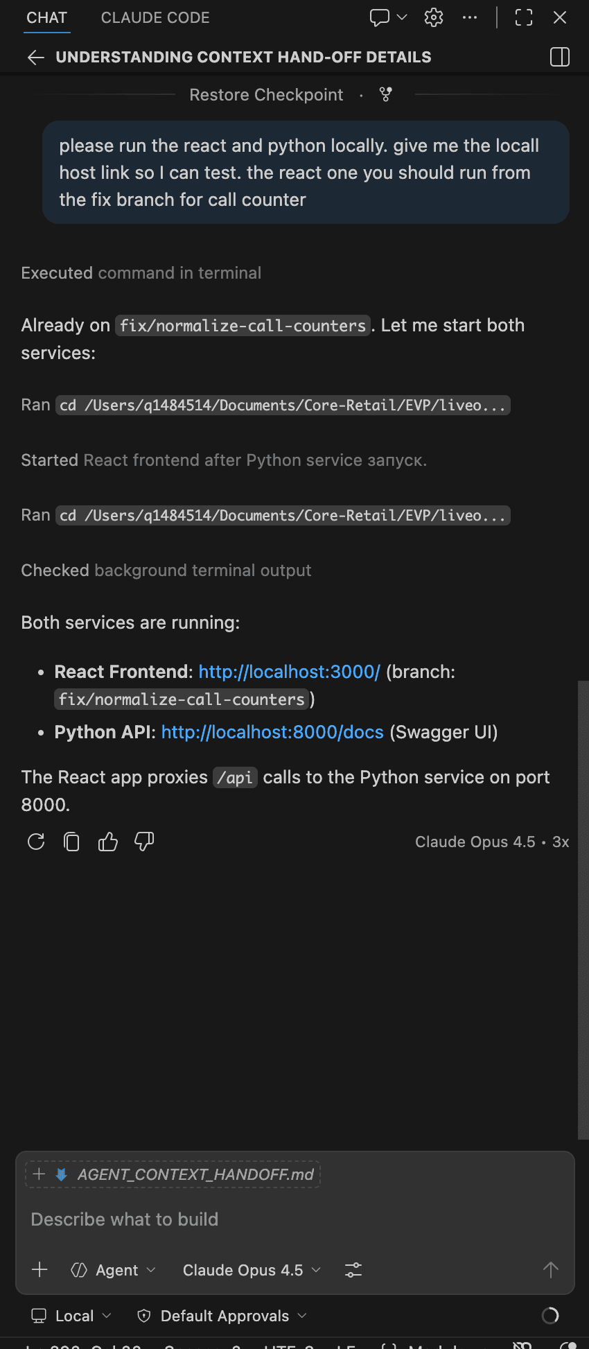Screen dimensions: 589x1349
Task: Switch to the CLAUDE CODE tab
Action: 155,17
